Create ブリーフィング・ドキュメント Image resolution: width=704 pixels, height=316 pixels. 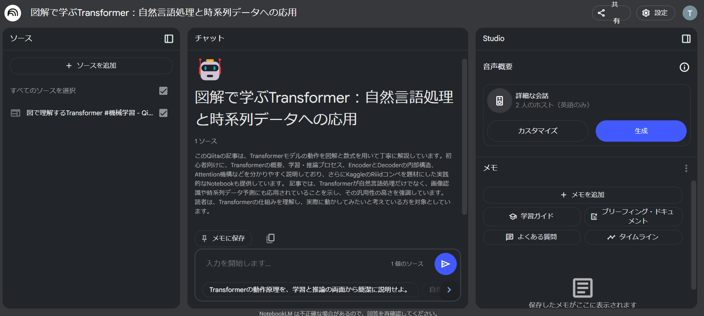(633, 216)
